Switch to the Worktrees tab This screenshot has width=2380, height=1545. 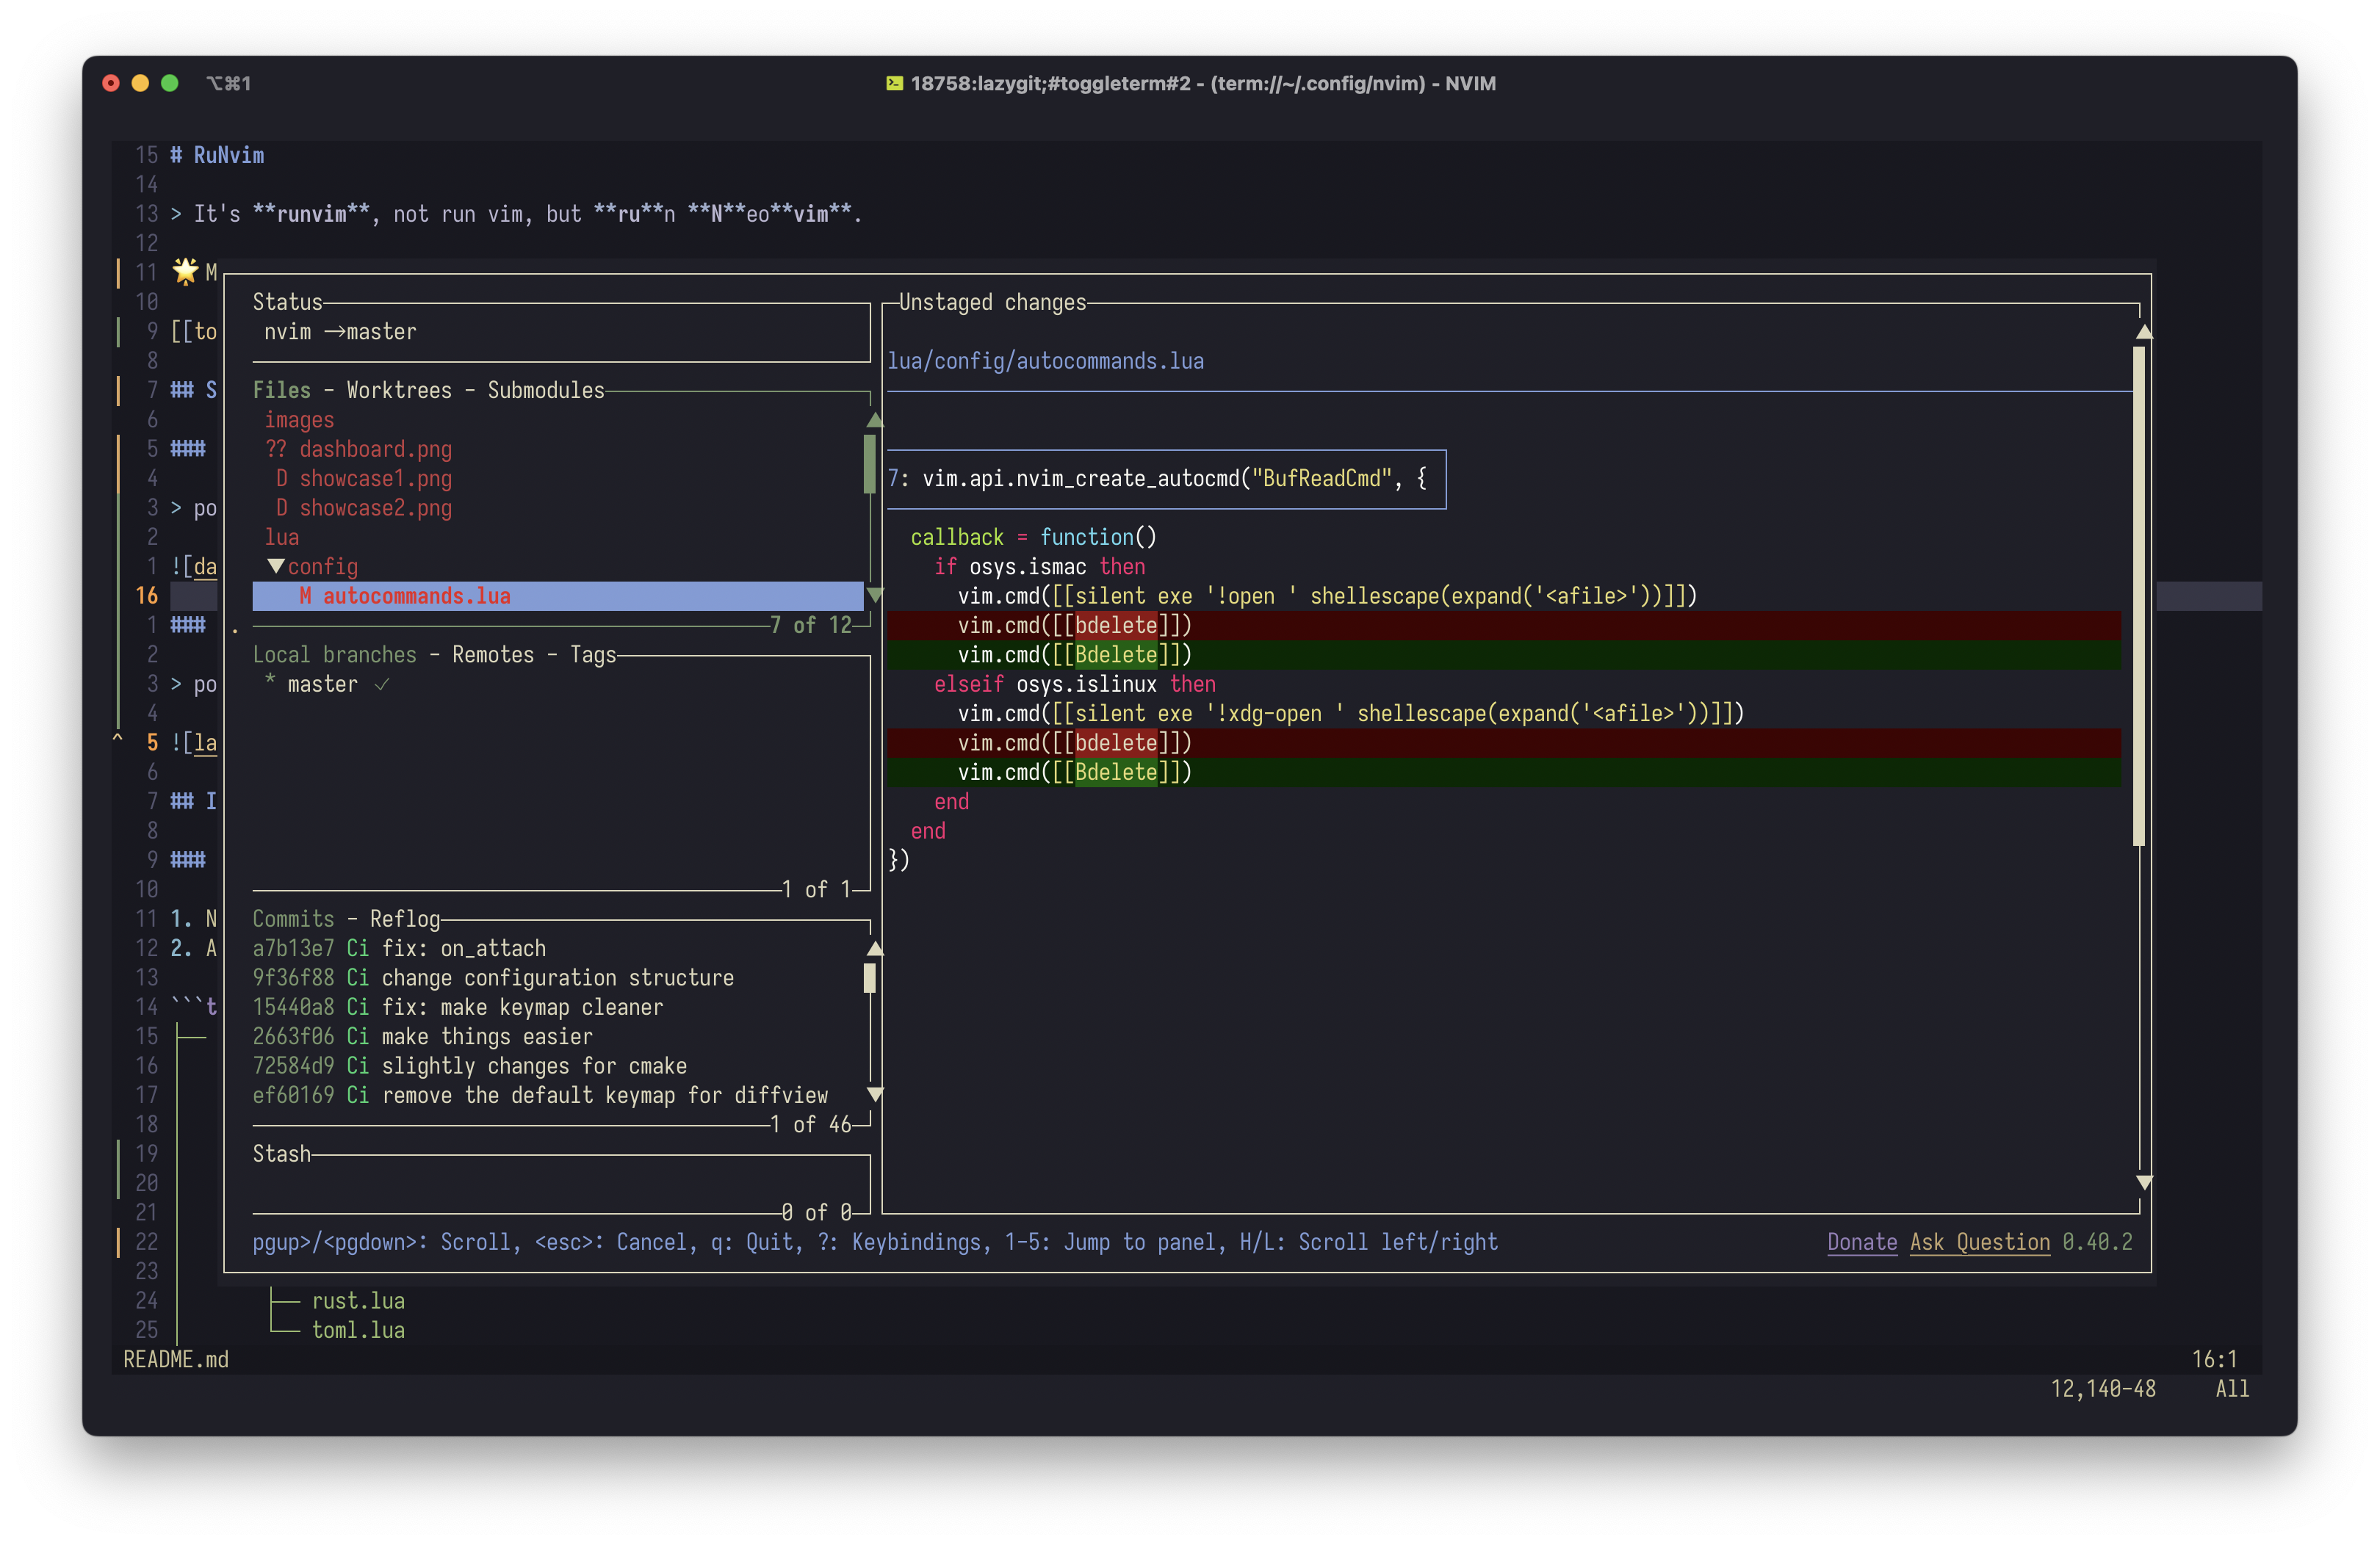tap(399, 391)
